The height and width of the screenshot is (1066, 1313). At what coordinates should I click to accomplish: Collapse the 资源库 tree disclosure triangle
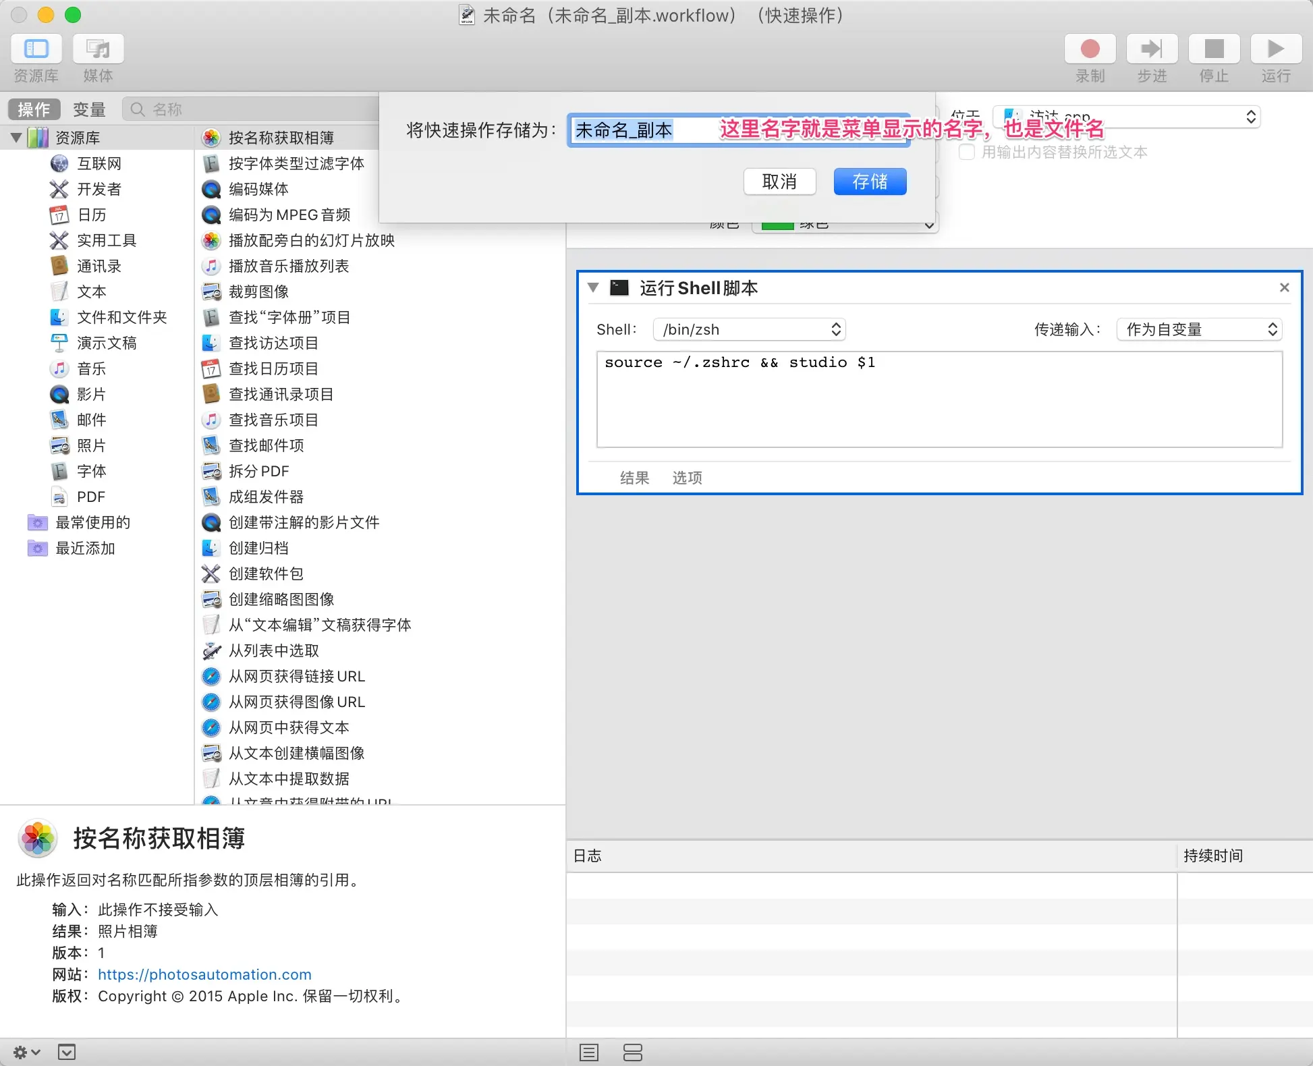[16, 138]
